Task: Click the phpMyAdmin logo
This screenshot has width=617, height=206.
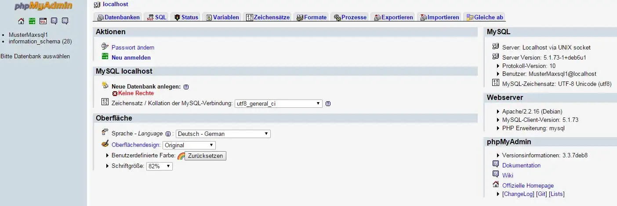Action: tap(43, 6)
